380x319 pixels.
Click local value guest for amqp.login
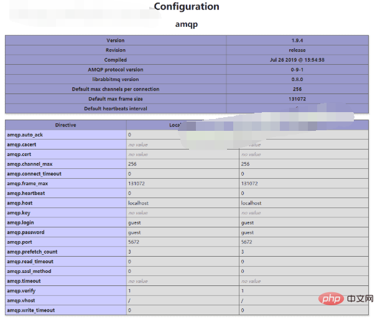(x=134, y=223)
